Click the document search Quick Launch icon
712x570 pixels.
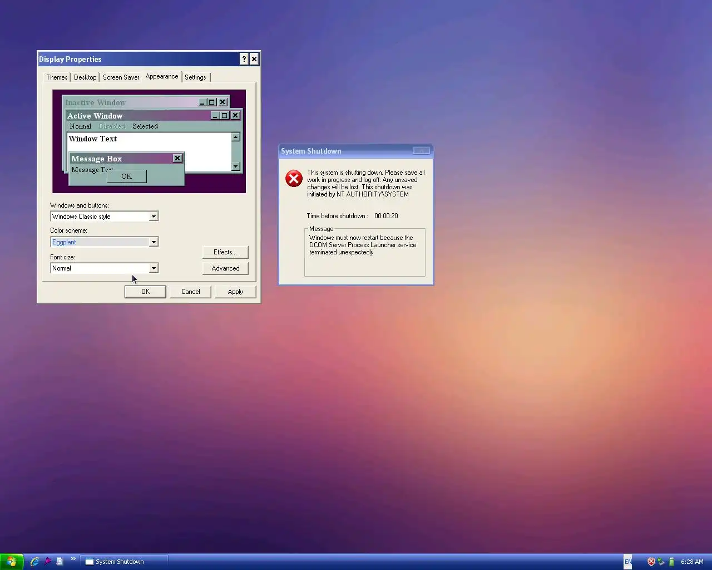(x=60, y=562)
